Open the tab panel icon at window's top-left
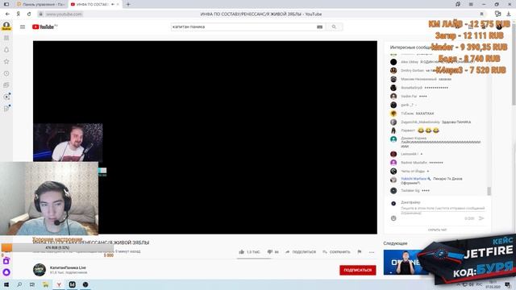Viewport: 516px width, 290px height. pyautogui.click(x=6, y=4)
